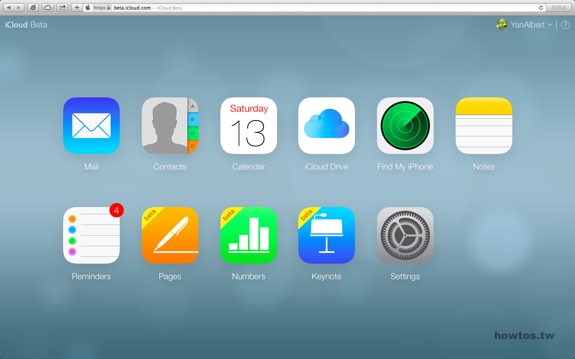Click the iCloud Beta title text

(x=26, y=25)
